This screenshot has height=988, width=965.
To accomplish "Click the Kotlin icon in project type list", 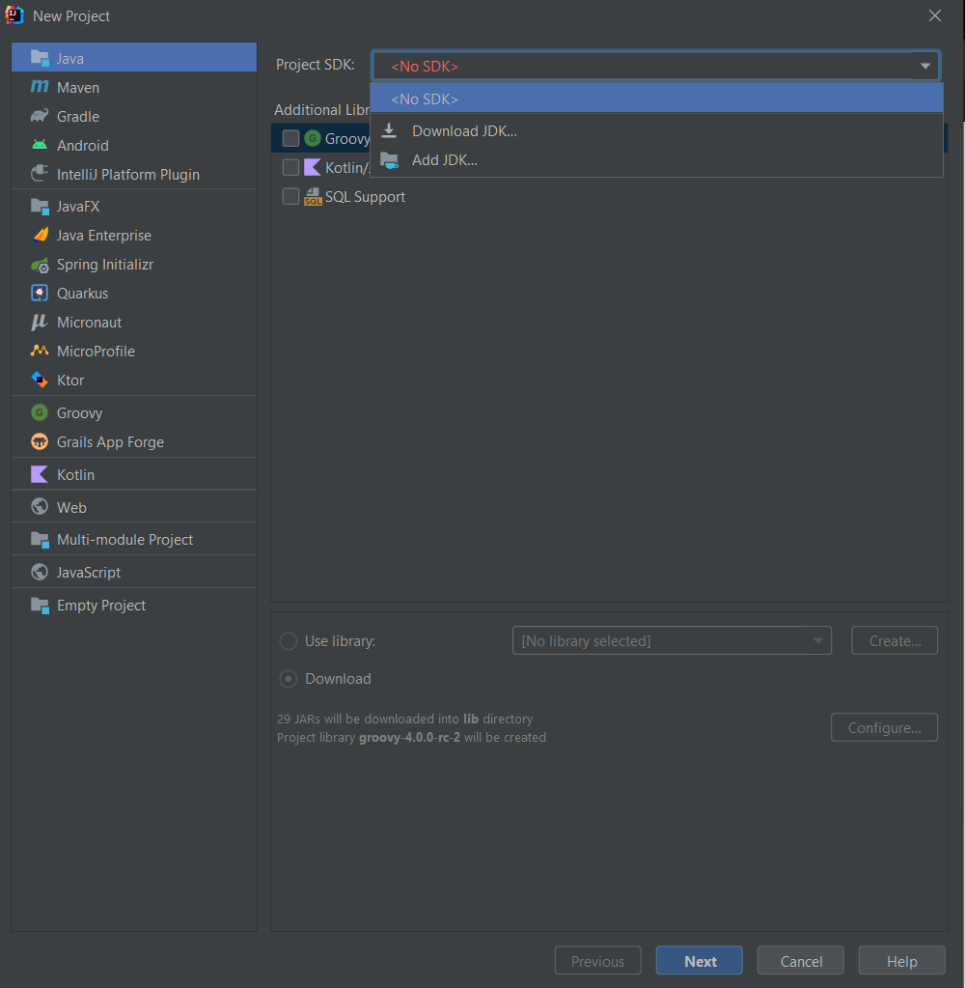I will tap(40, 474).
